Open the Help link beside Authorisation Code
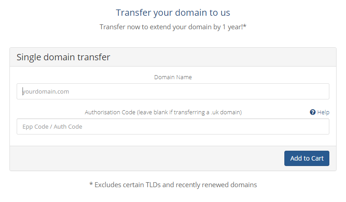 point(319,112)
